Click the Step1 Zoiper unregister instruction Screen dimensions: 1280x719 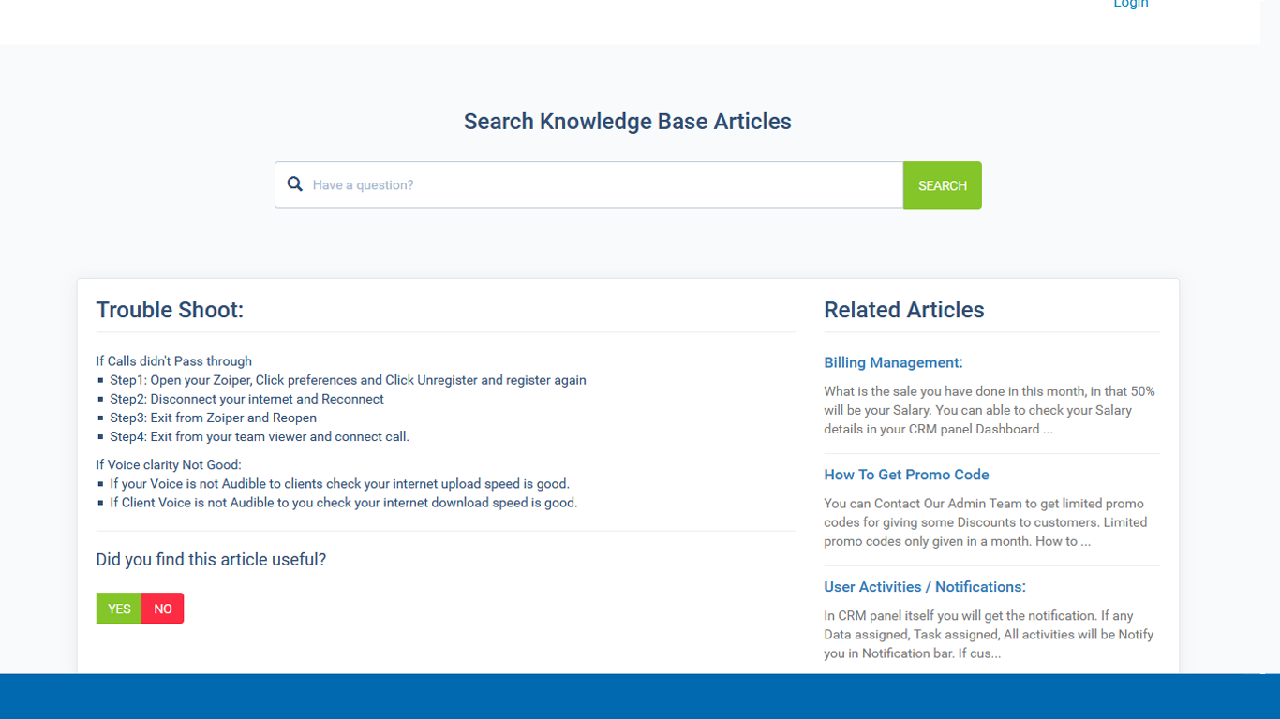[x=348, y=380]
